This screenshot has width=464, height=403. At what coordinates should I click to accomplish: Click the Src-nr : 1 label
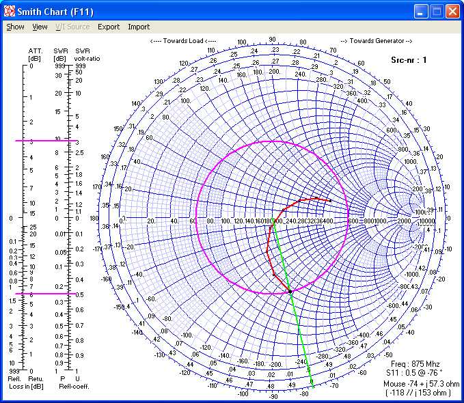point(409,60)
